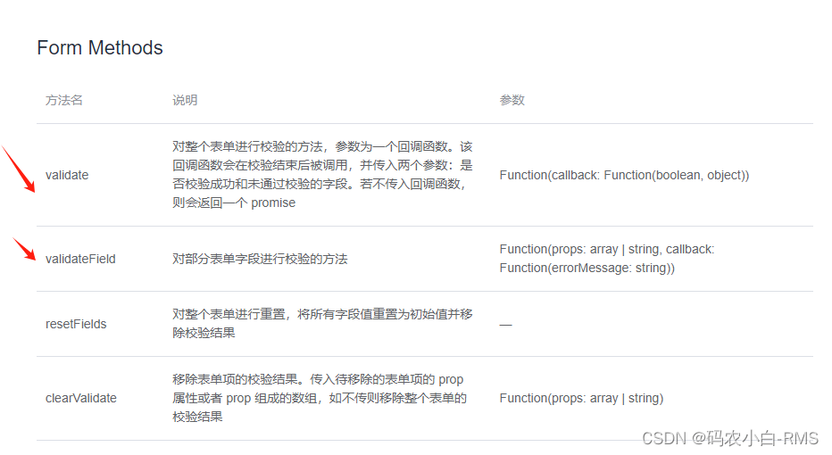Click the clearValidate description '移除表单项的校验结果'
This screenshot has width=832, height=455.
point(319,398)
